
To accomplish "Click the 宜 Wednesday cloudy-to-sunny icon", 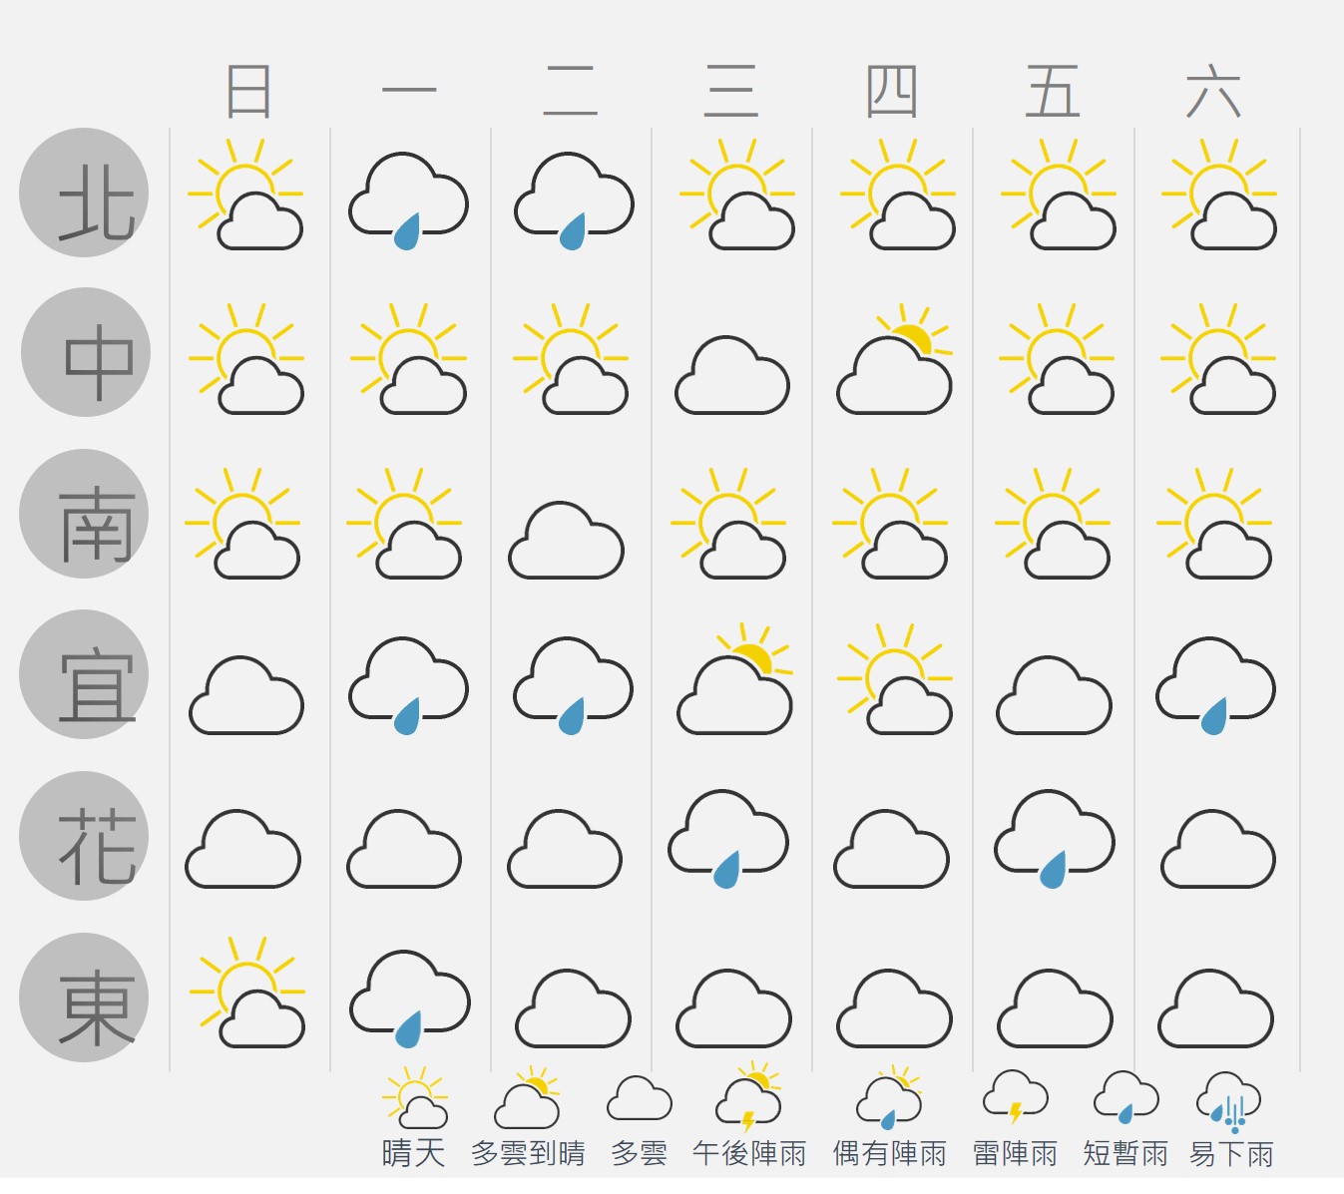I will click(x=735, y=679).
